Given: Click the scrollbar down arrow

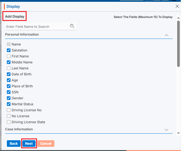Looking at the screenshot, I should [x=178, y=133].
